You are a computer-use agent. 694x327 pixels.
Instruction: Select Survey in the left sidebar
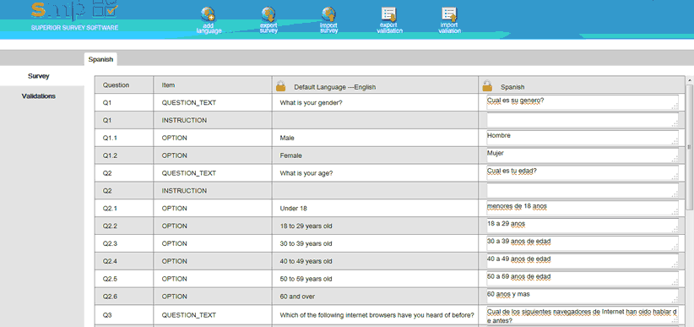[39, 76]
